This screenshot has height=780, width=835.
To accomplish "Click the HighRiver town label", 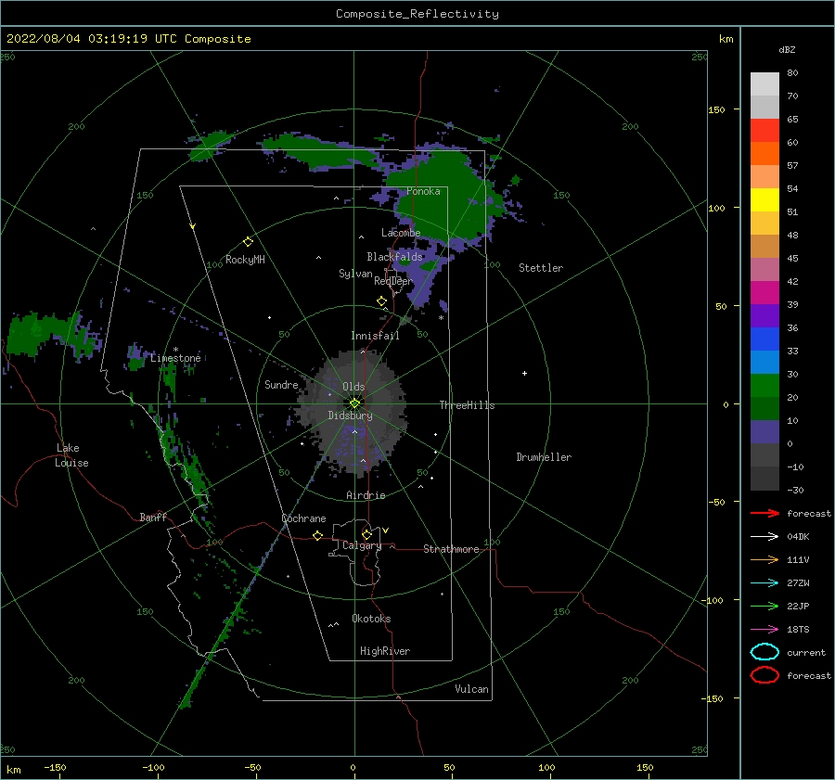I will pyautogui.click(x=385, y=651).
